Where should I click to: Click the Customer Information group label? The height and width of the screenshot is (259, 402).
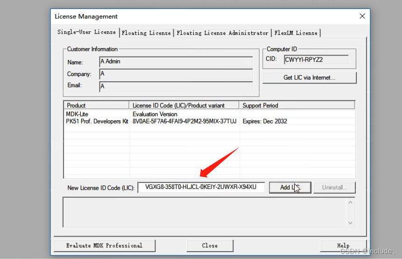92,49
